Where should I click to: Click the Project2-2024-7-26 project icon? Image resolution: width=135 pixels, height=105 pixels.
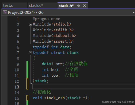pyautogui.click(x=5, y=12)
